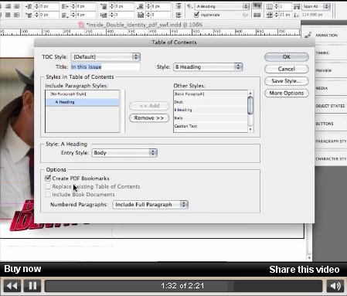The image size is (347, 296).
Task: Click the Inside_Double_Identity_pdf_swf.indd document tab
Action: (141, 25)
